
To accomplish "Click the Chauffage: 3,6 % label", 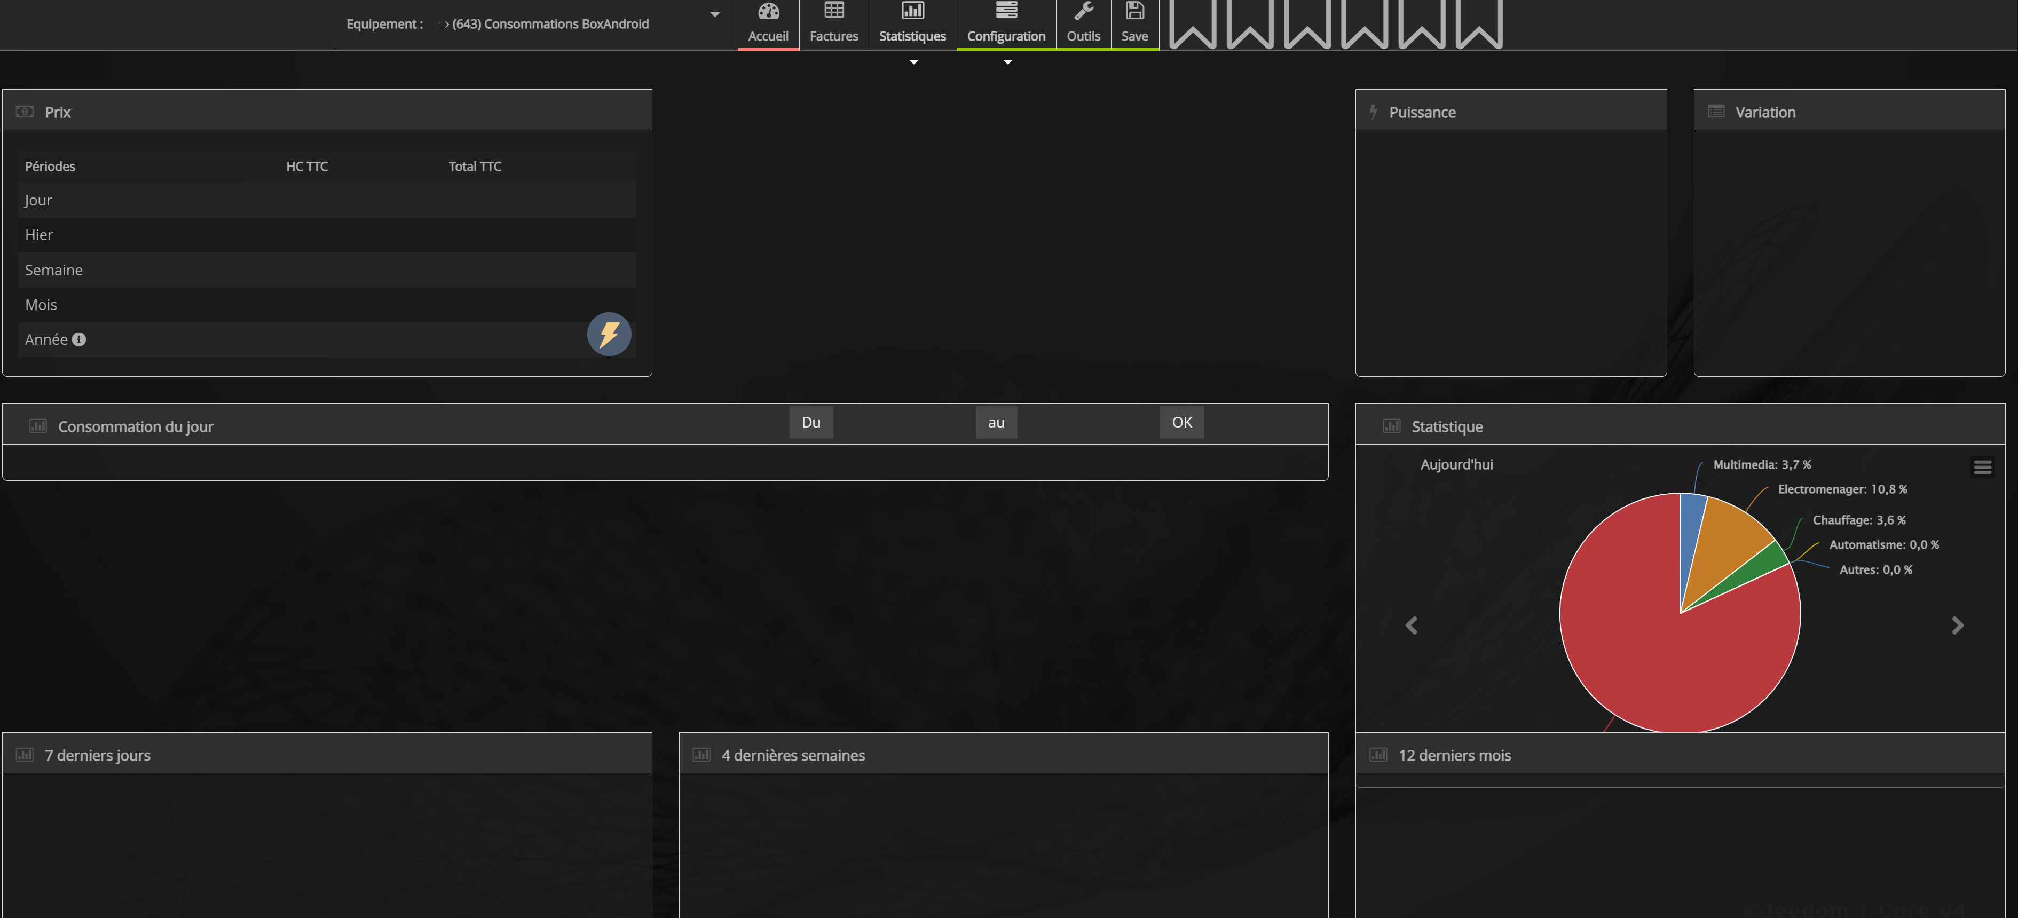I will (x=1859, y=520).
